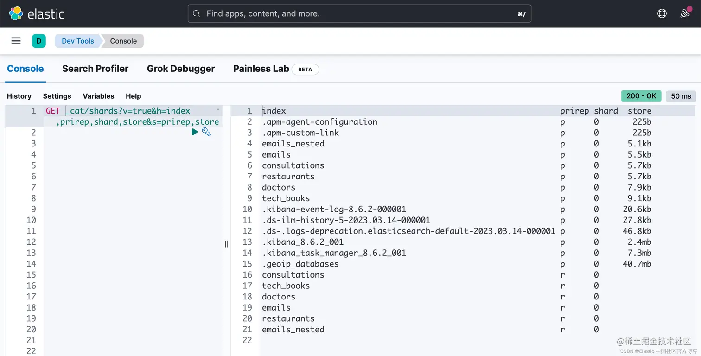
Task: Click 'emails' on output line 5
Action: click(276, 154)
